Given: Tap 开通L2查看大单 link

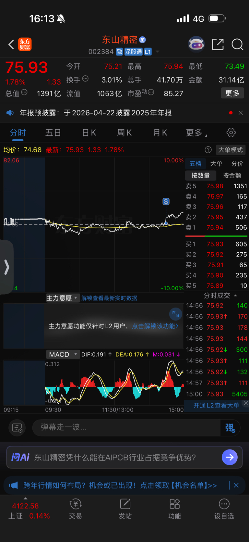Looking at the screenshot, I should [x=216, y=405].
